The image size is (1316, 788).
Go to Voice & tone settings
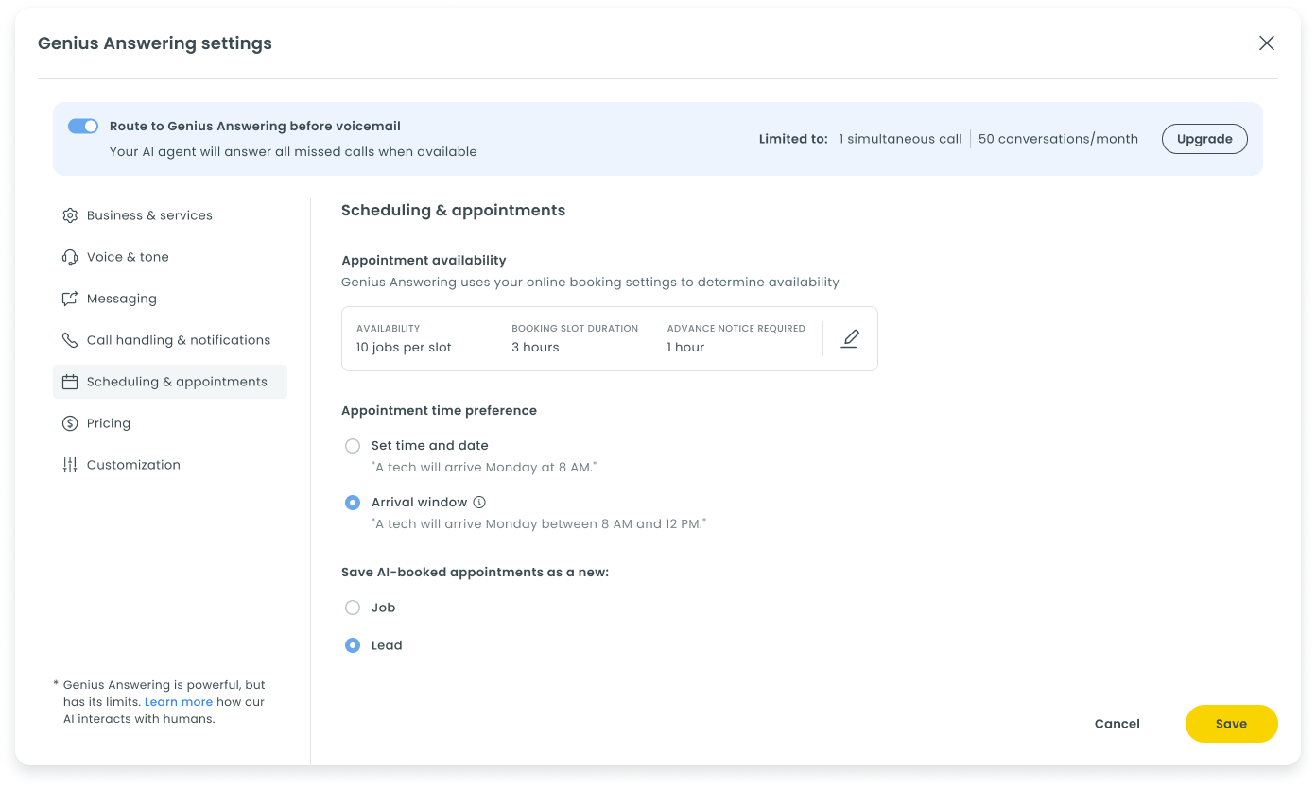point(170,257)
